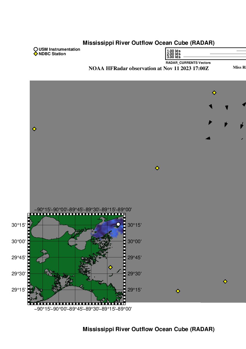Click the RADAR_CURRENTS Vectors label

188,63
